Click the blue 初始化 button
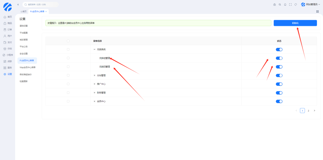 click(x=295, y=23)
